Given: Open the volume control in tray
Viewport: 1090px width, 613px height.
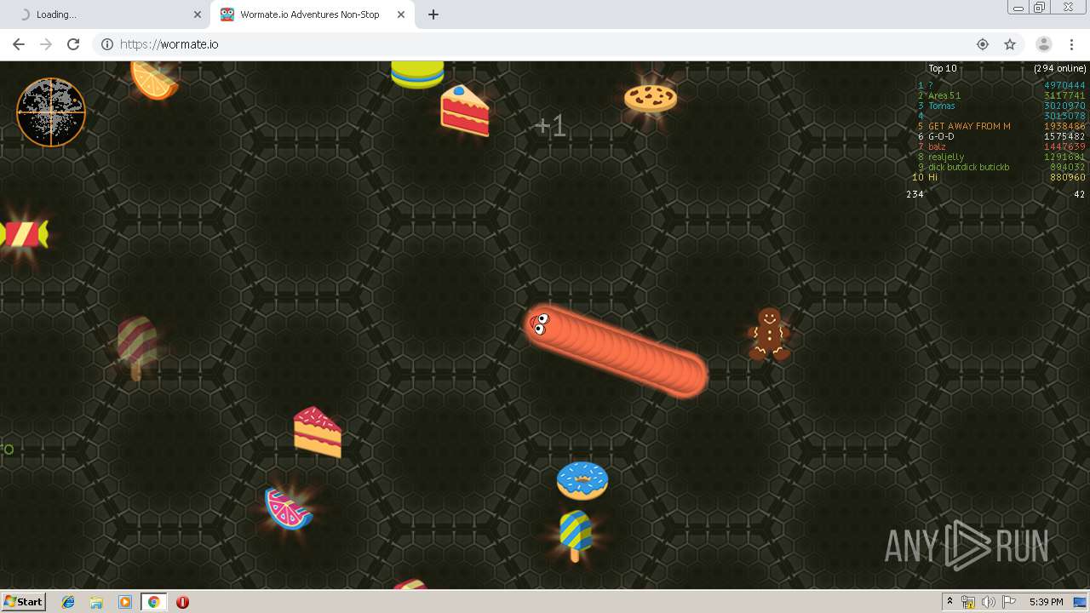Looking at the screenshot, I should [989, 602].
